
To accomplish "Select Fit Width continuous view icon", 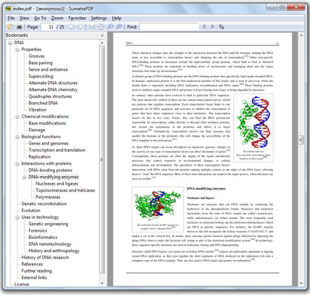I will (92, 27).
